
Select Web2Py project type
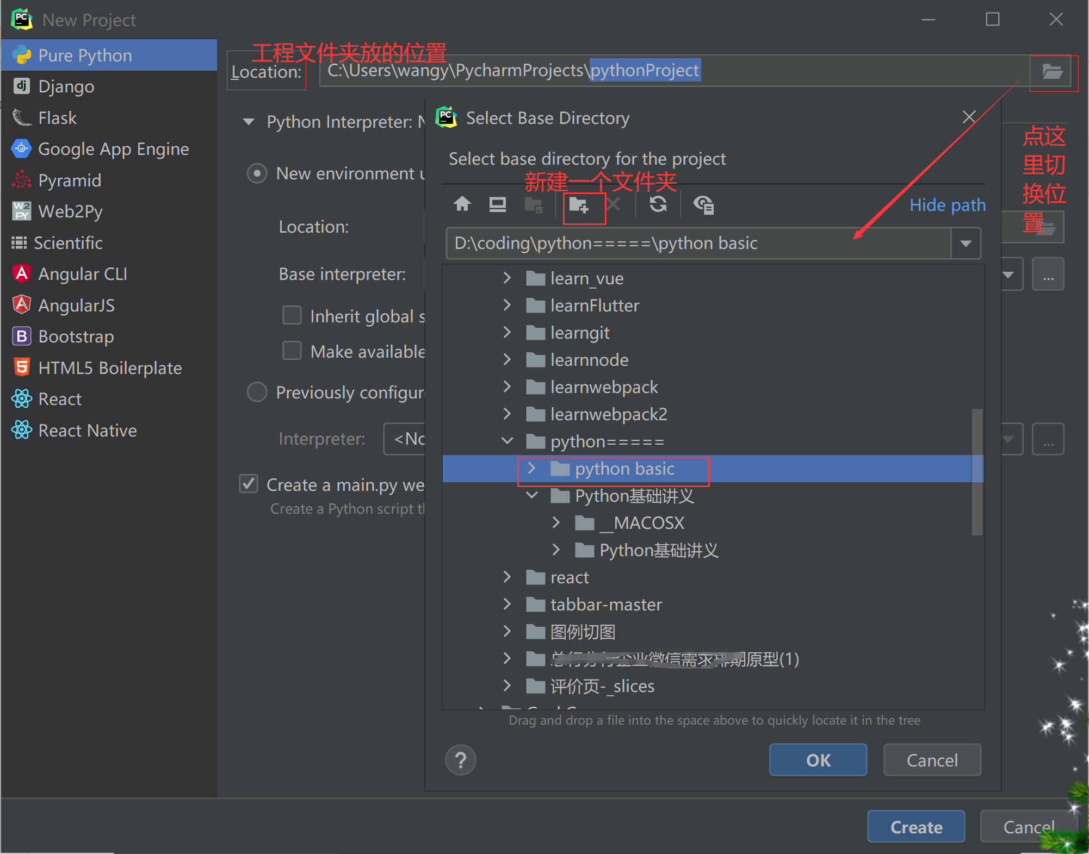(109, 211)
